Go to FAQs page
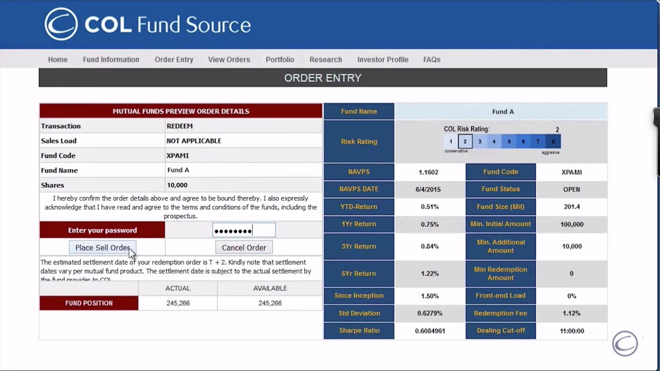 tap(432, 59)
